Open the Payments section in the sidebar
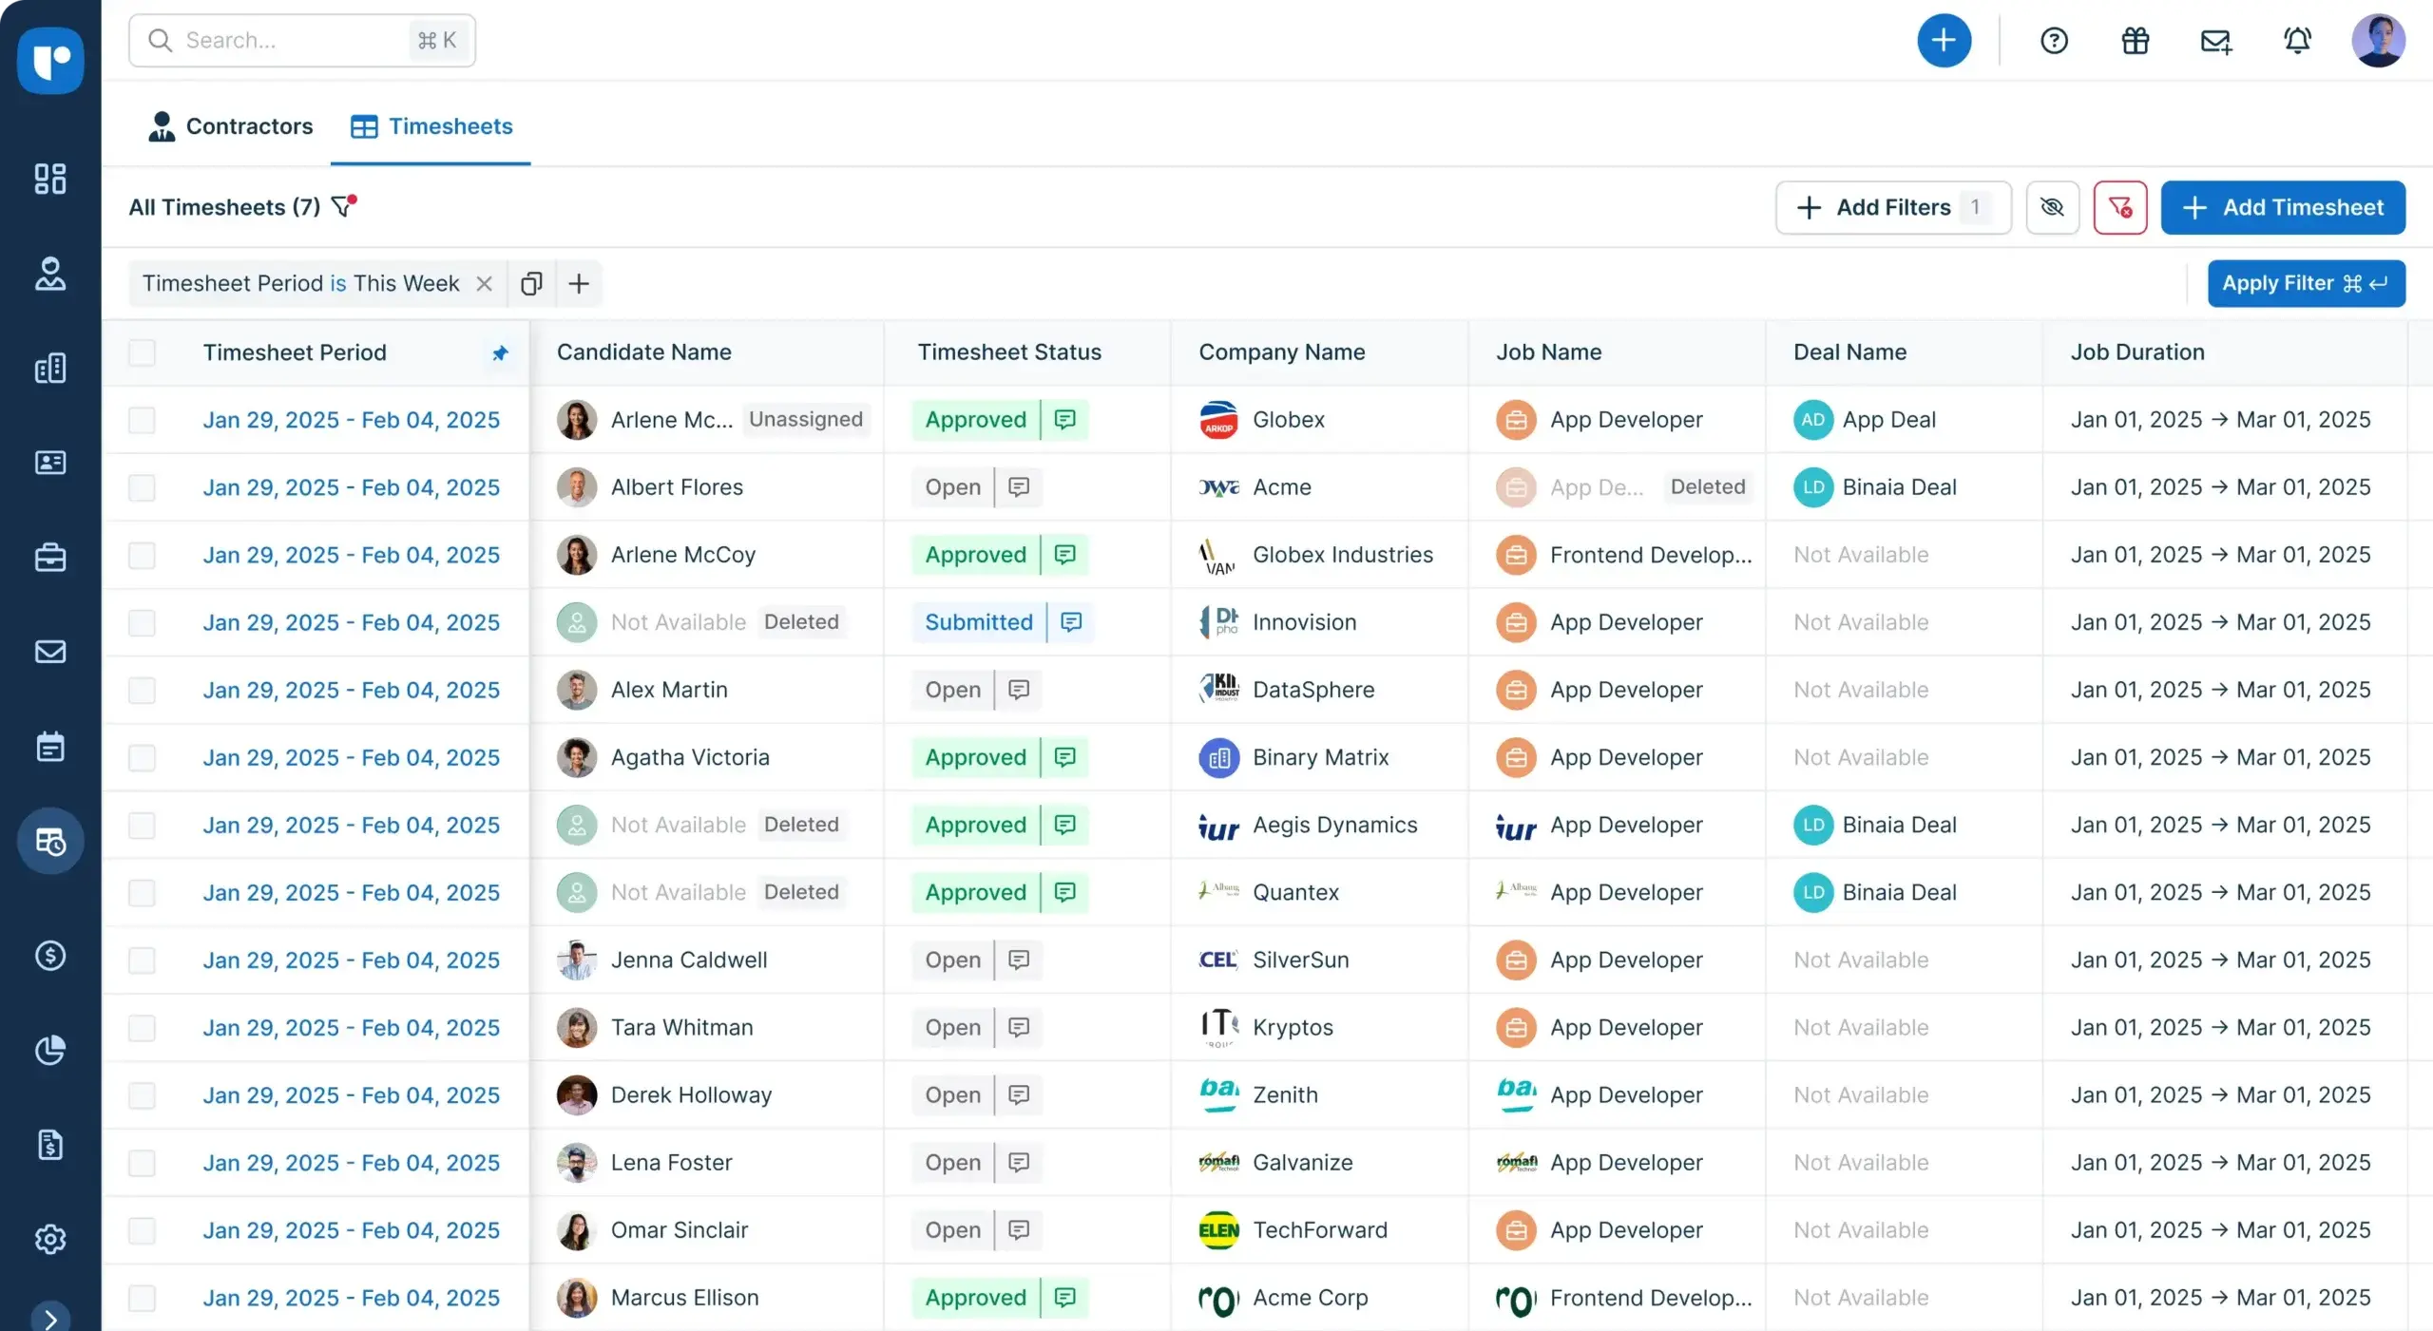Viewport: 2433px width, 1331px height. (x=49, y=956)
